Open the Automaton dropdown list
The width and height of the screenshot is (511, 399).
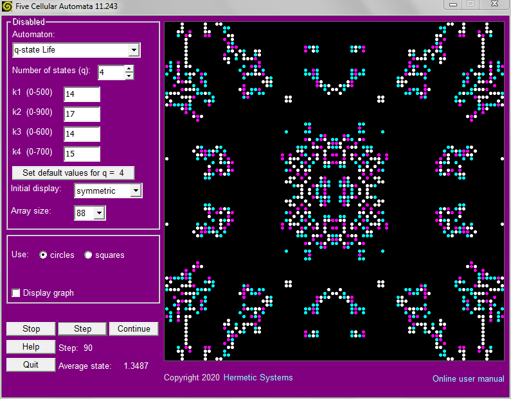(x=134, y=50)
